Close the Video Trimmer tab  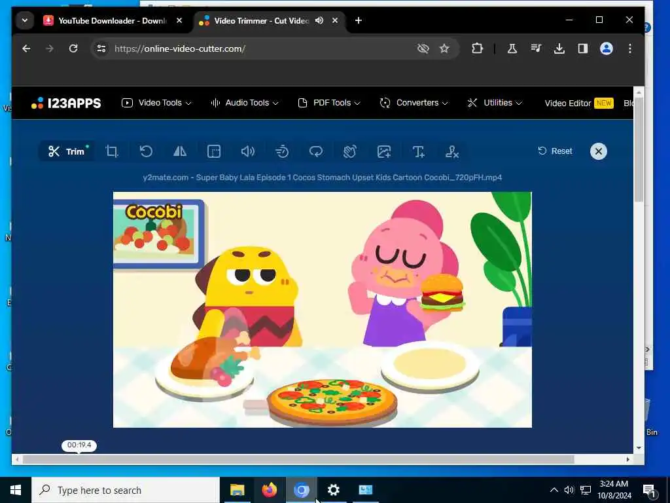click(335, 20)
